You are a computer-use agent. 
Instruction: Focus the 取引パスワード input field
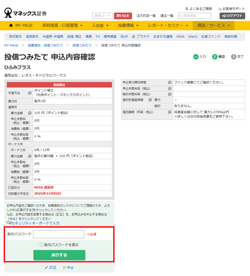(x=58, y=234)
